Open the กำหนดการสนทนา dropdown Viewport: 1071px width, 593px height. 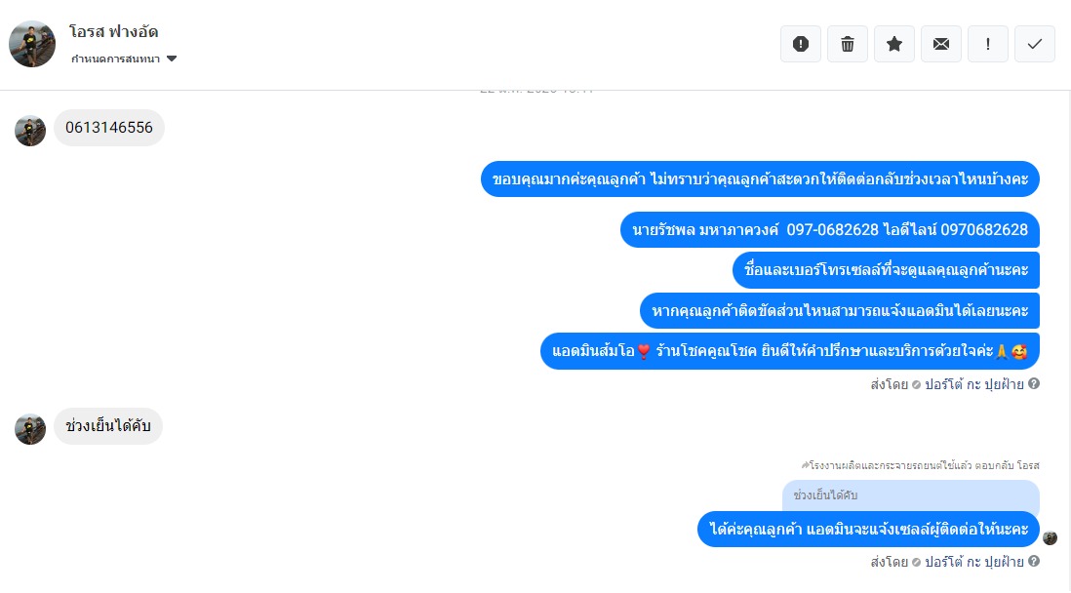(124, 59)
